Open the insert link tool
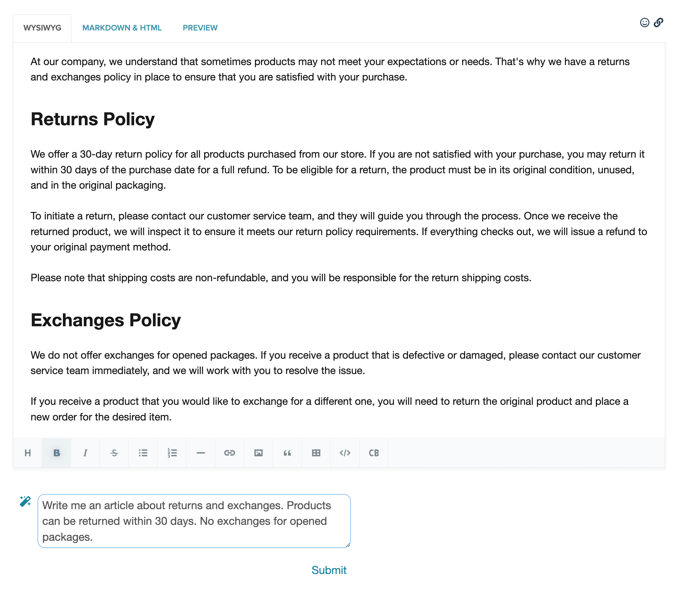Viewport: 678px width, 591px height. coord(230,453)
